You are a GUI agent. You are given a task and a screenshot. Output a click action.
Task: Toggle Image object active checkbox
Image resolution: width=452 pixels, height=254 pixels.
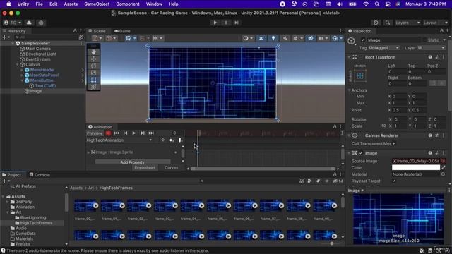[363, 40]
